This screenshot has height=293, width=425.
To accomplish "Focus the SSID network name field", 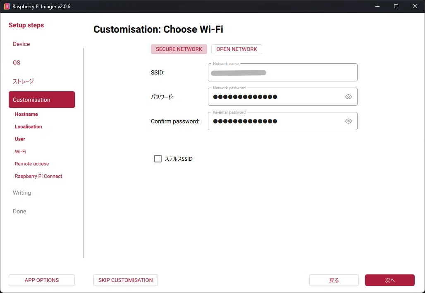I will point(282,72).
